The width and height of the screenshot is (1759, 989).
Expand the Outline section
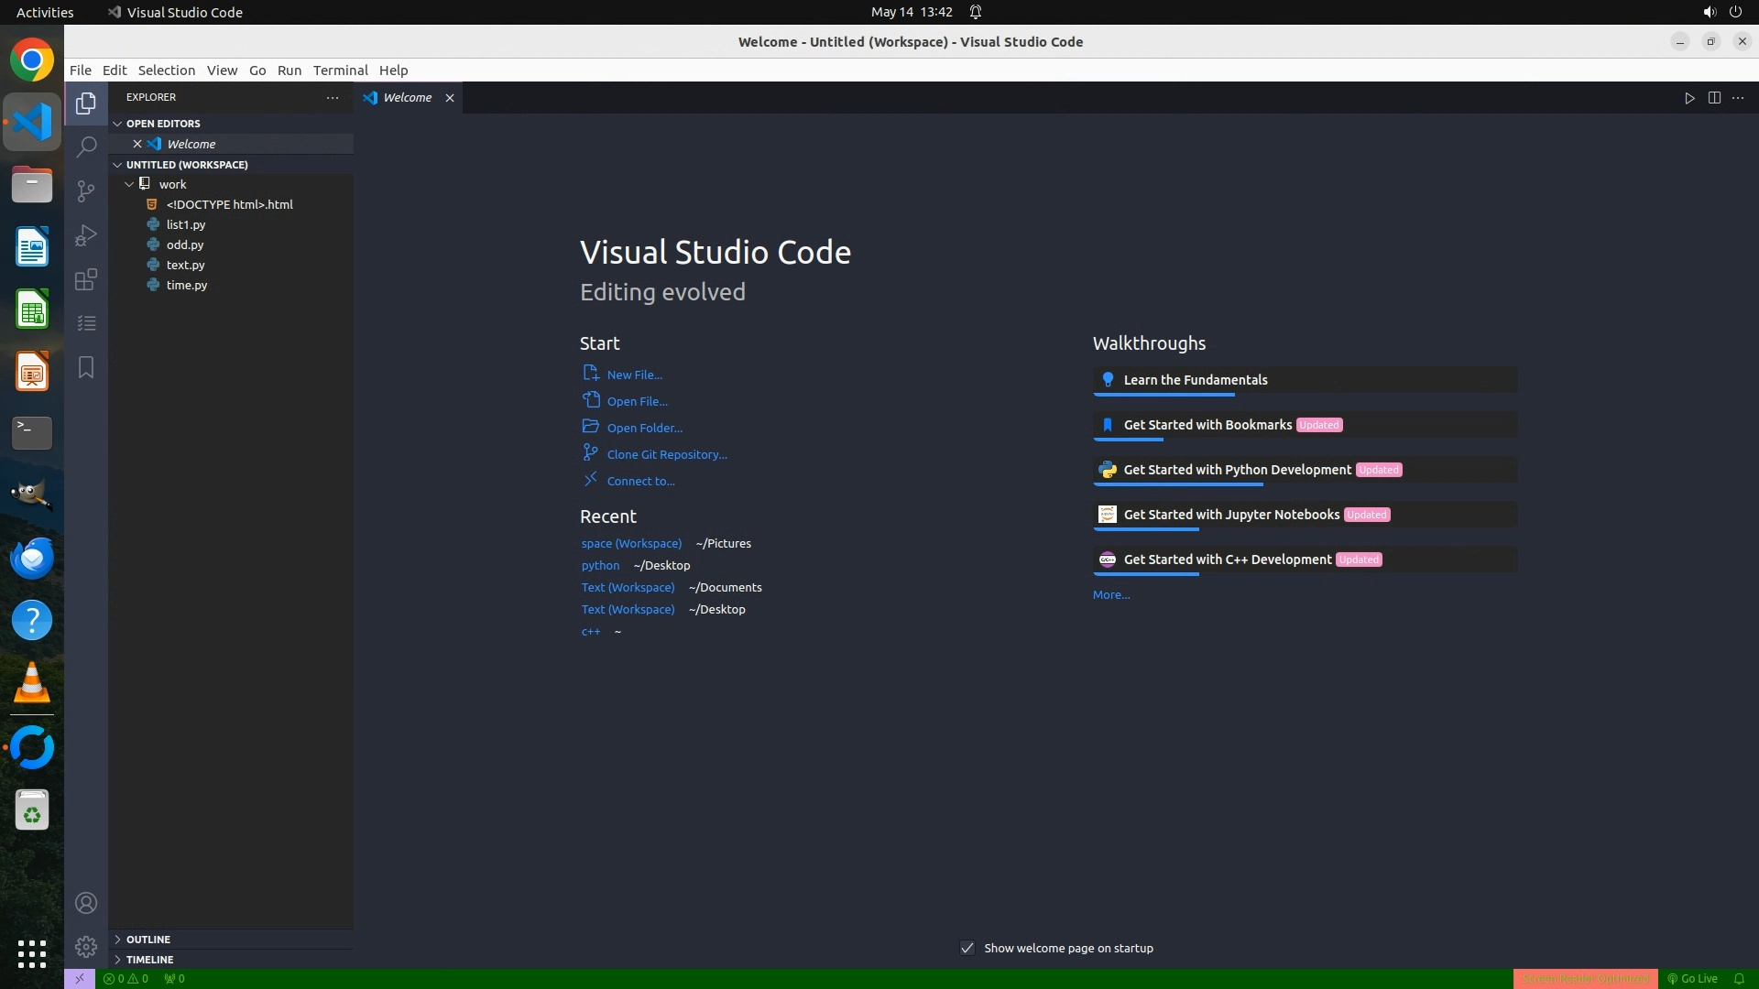[148, 940]
